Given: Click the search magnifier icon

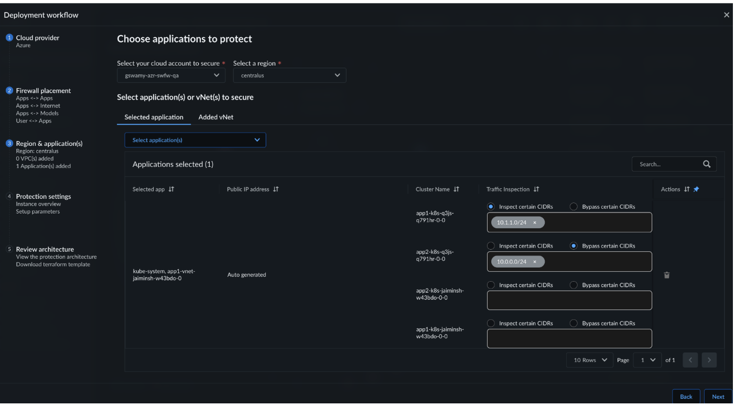Looking at the screenshot, I should (x=706, y=164).
